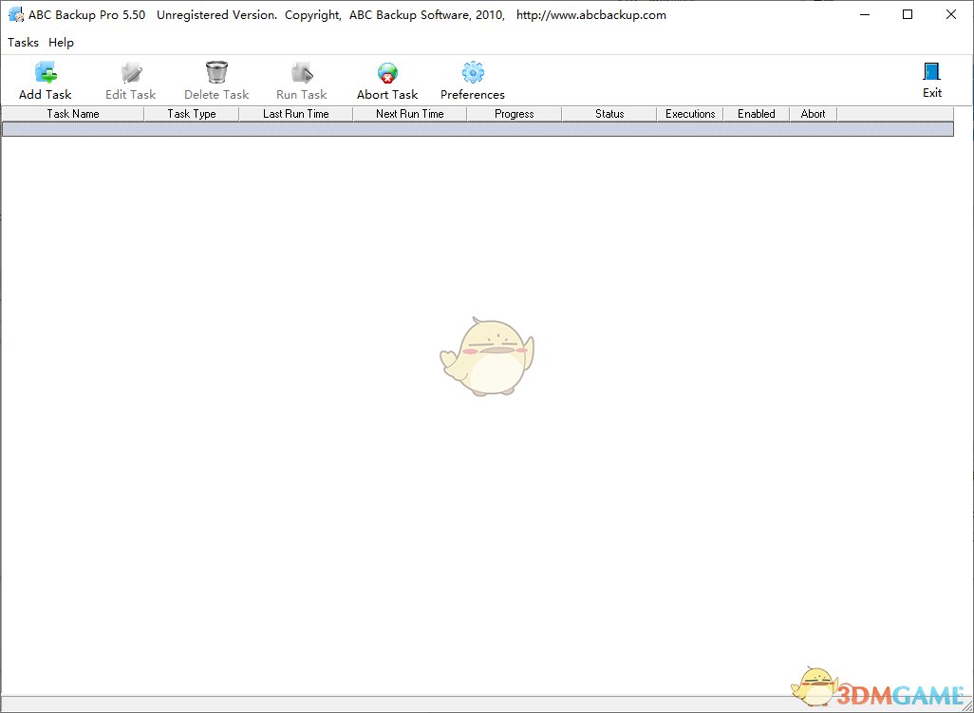
Task: Click the www.abcbackup.com link
Action: coord(590,14)
